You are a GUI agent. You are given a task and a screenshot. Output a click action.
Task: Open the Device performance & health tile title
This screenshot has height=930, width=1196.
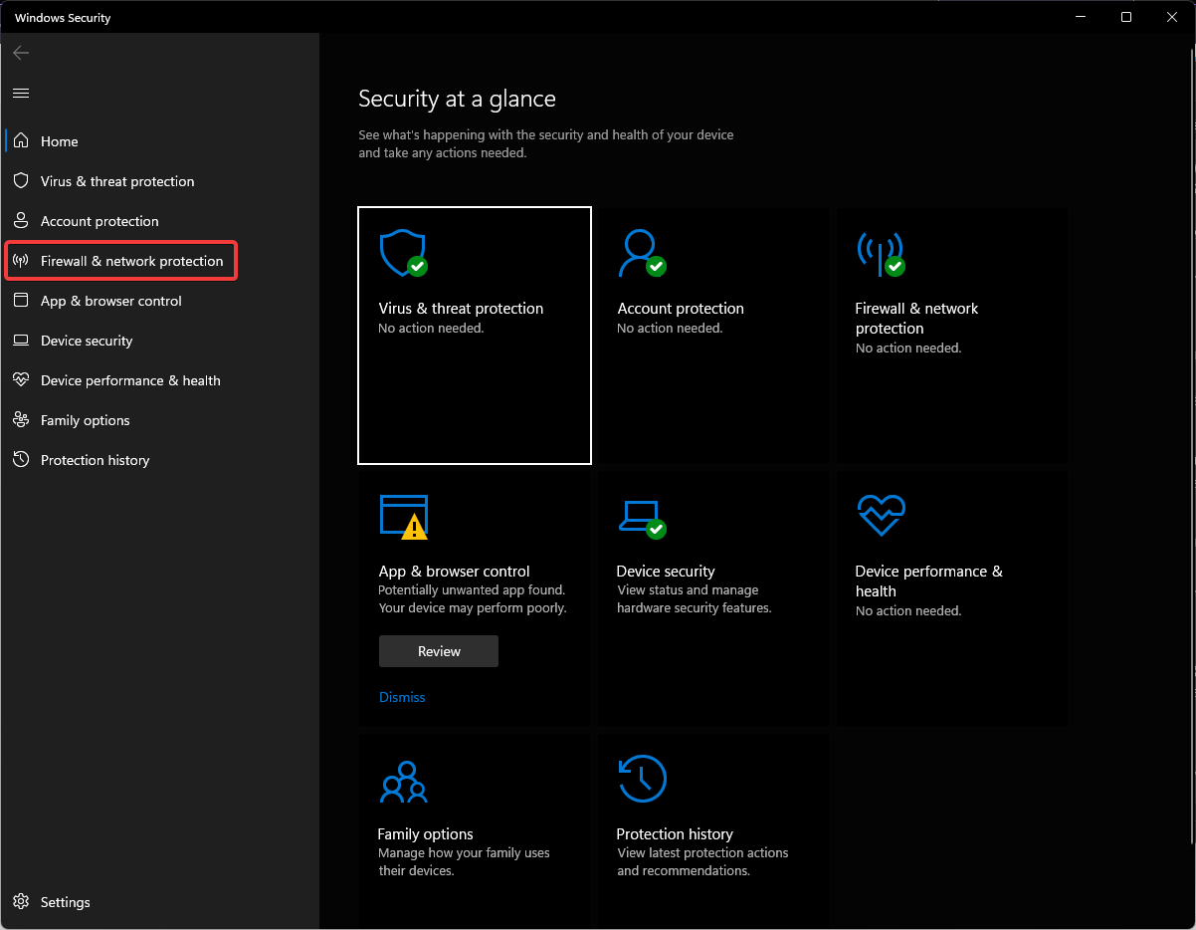point(929,581)
